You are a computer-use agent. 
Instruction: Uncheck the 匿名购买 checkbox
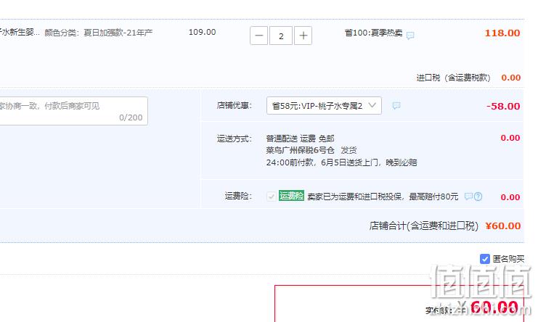485,259
